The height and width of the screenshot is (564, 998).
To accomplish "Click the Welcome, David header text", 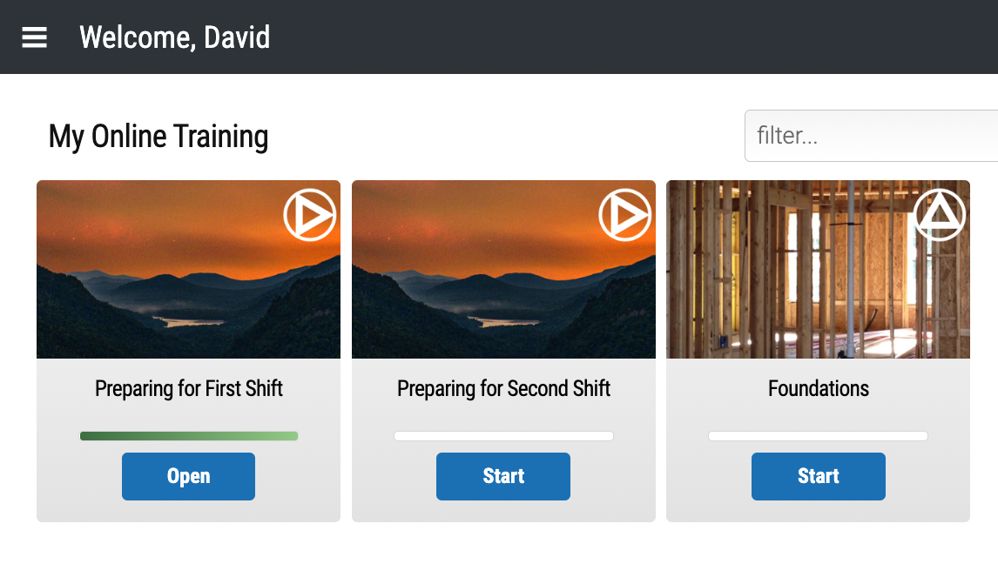I will point(174,37).
